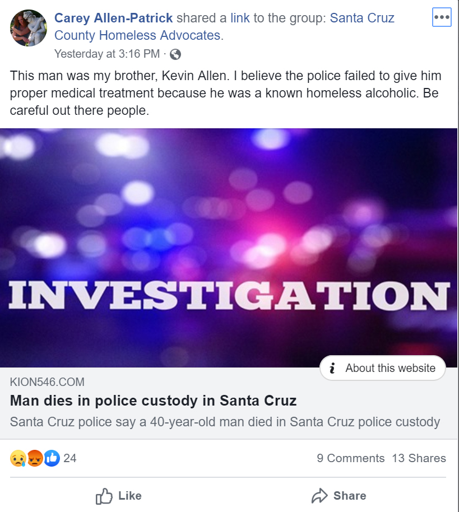Click the public globe privacy icon
The width and height of the screenshot is (459, 512).
[175, 54]
